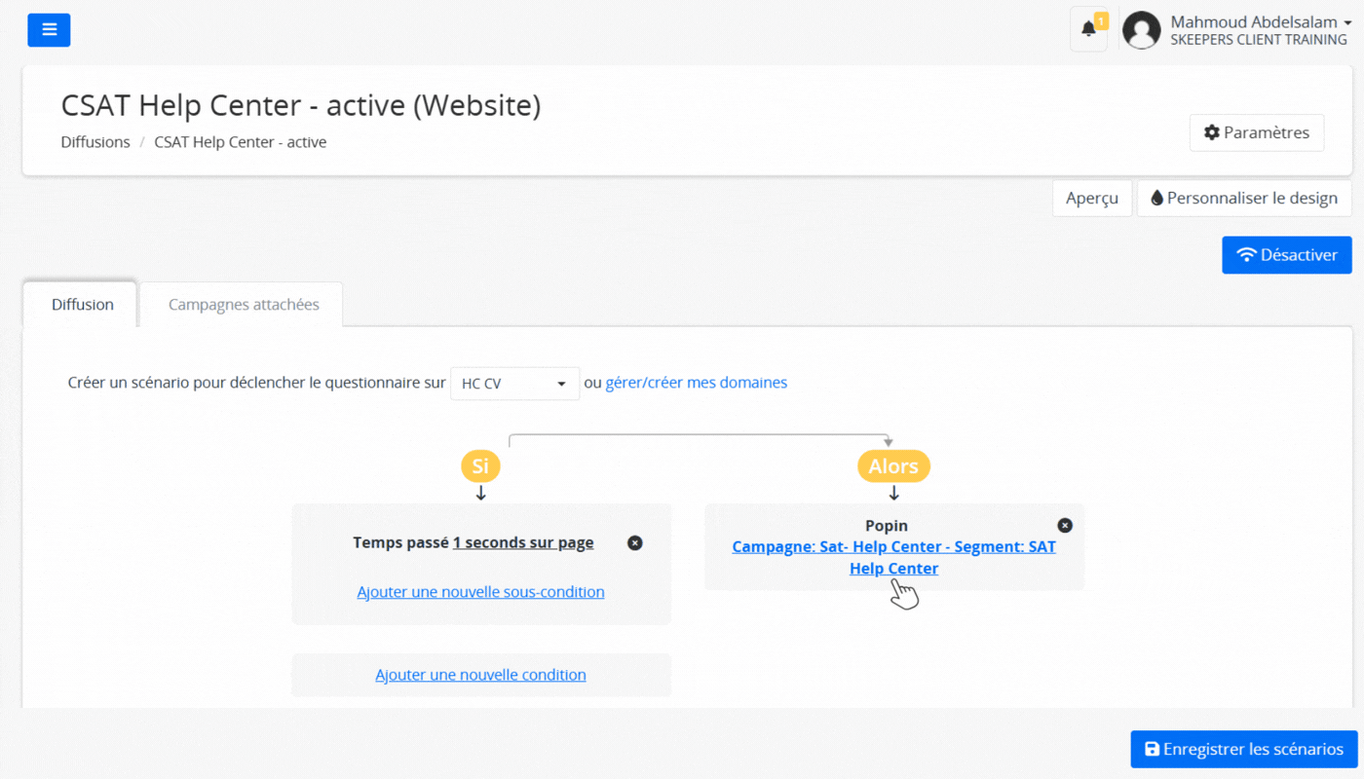Image resolution: width=1364 pixels, height=779 pixels.
Task: Open the Aperçu preview
Action: tap(1091, 198)
